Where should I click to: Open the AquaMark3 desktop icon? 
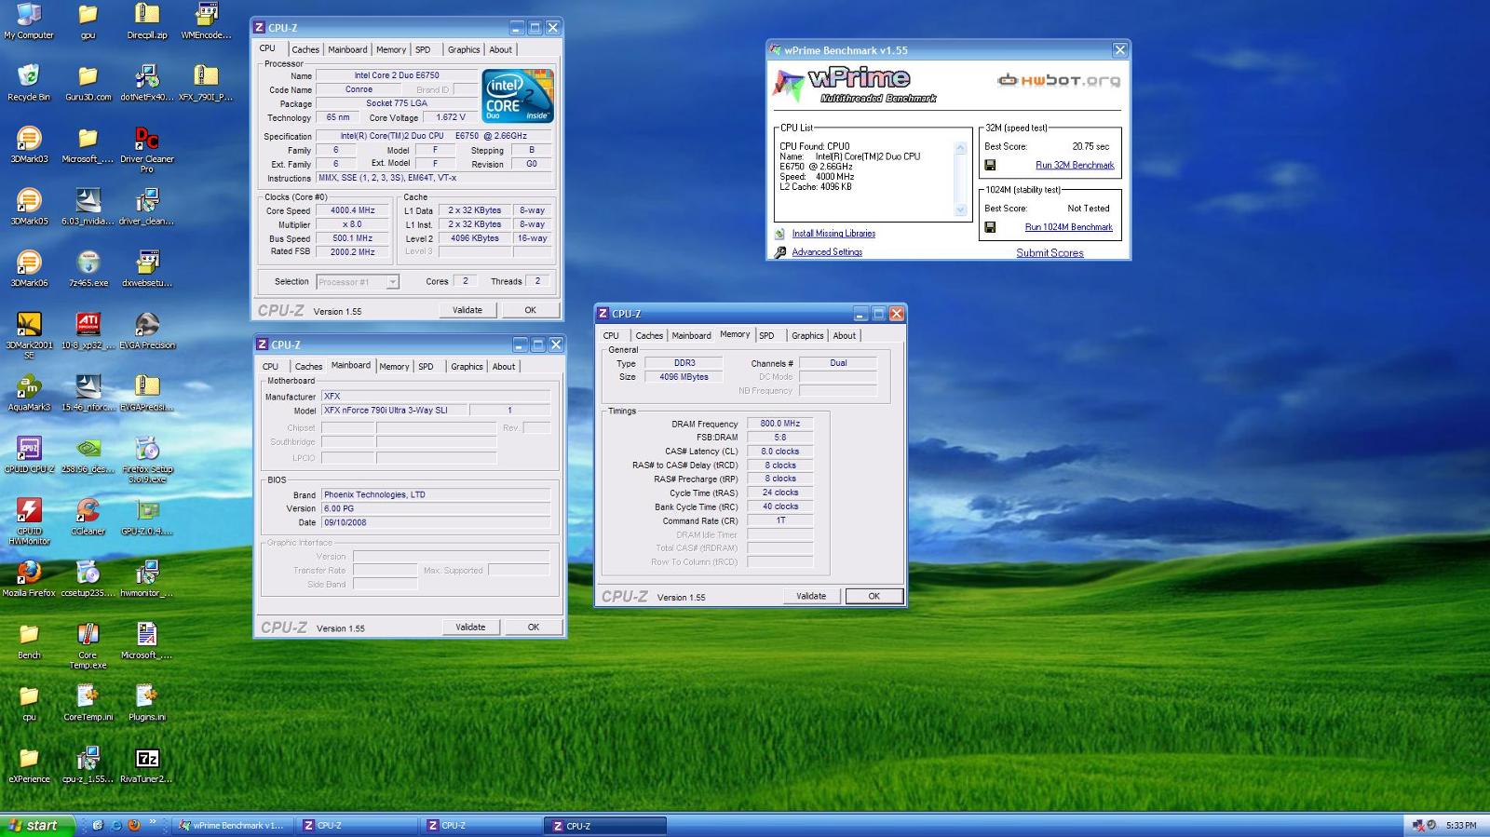point(29,393)
